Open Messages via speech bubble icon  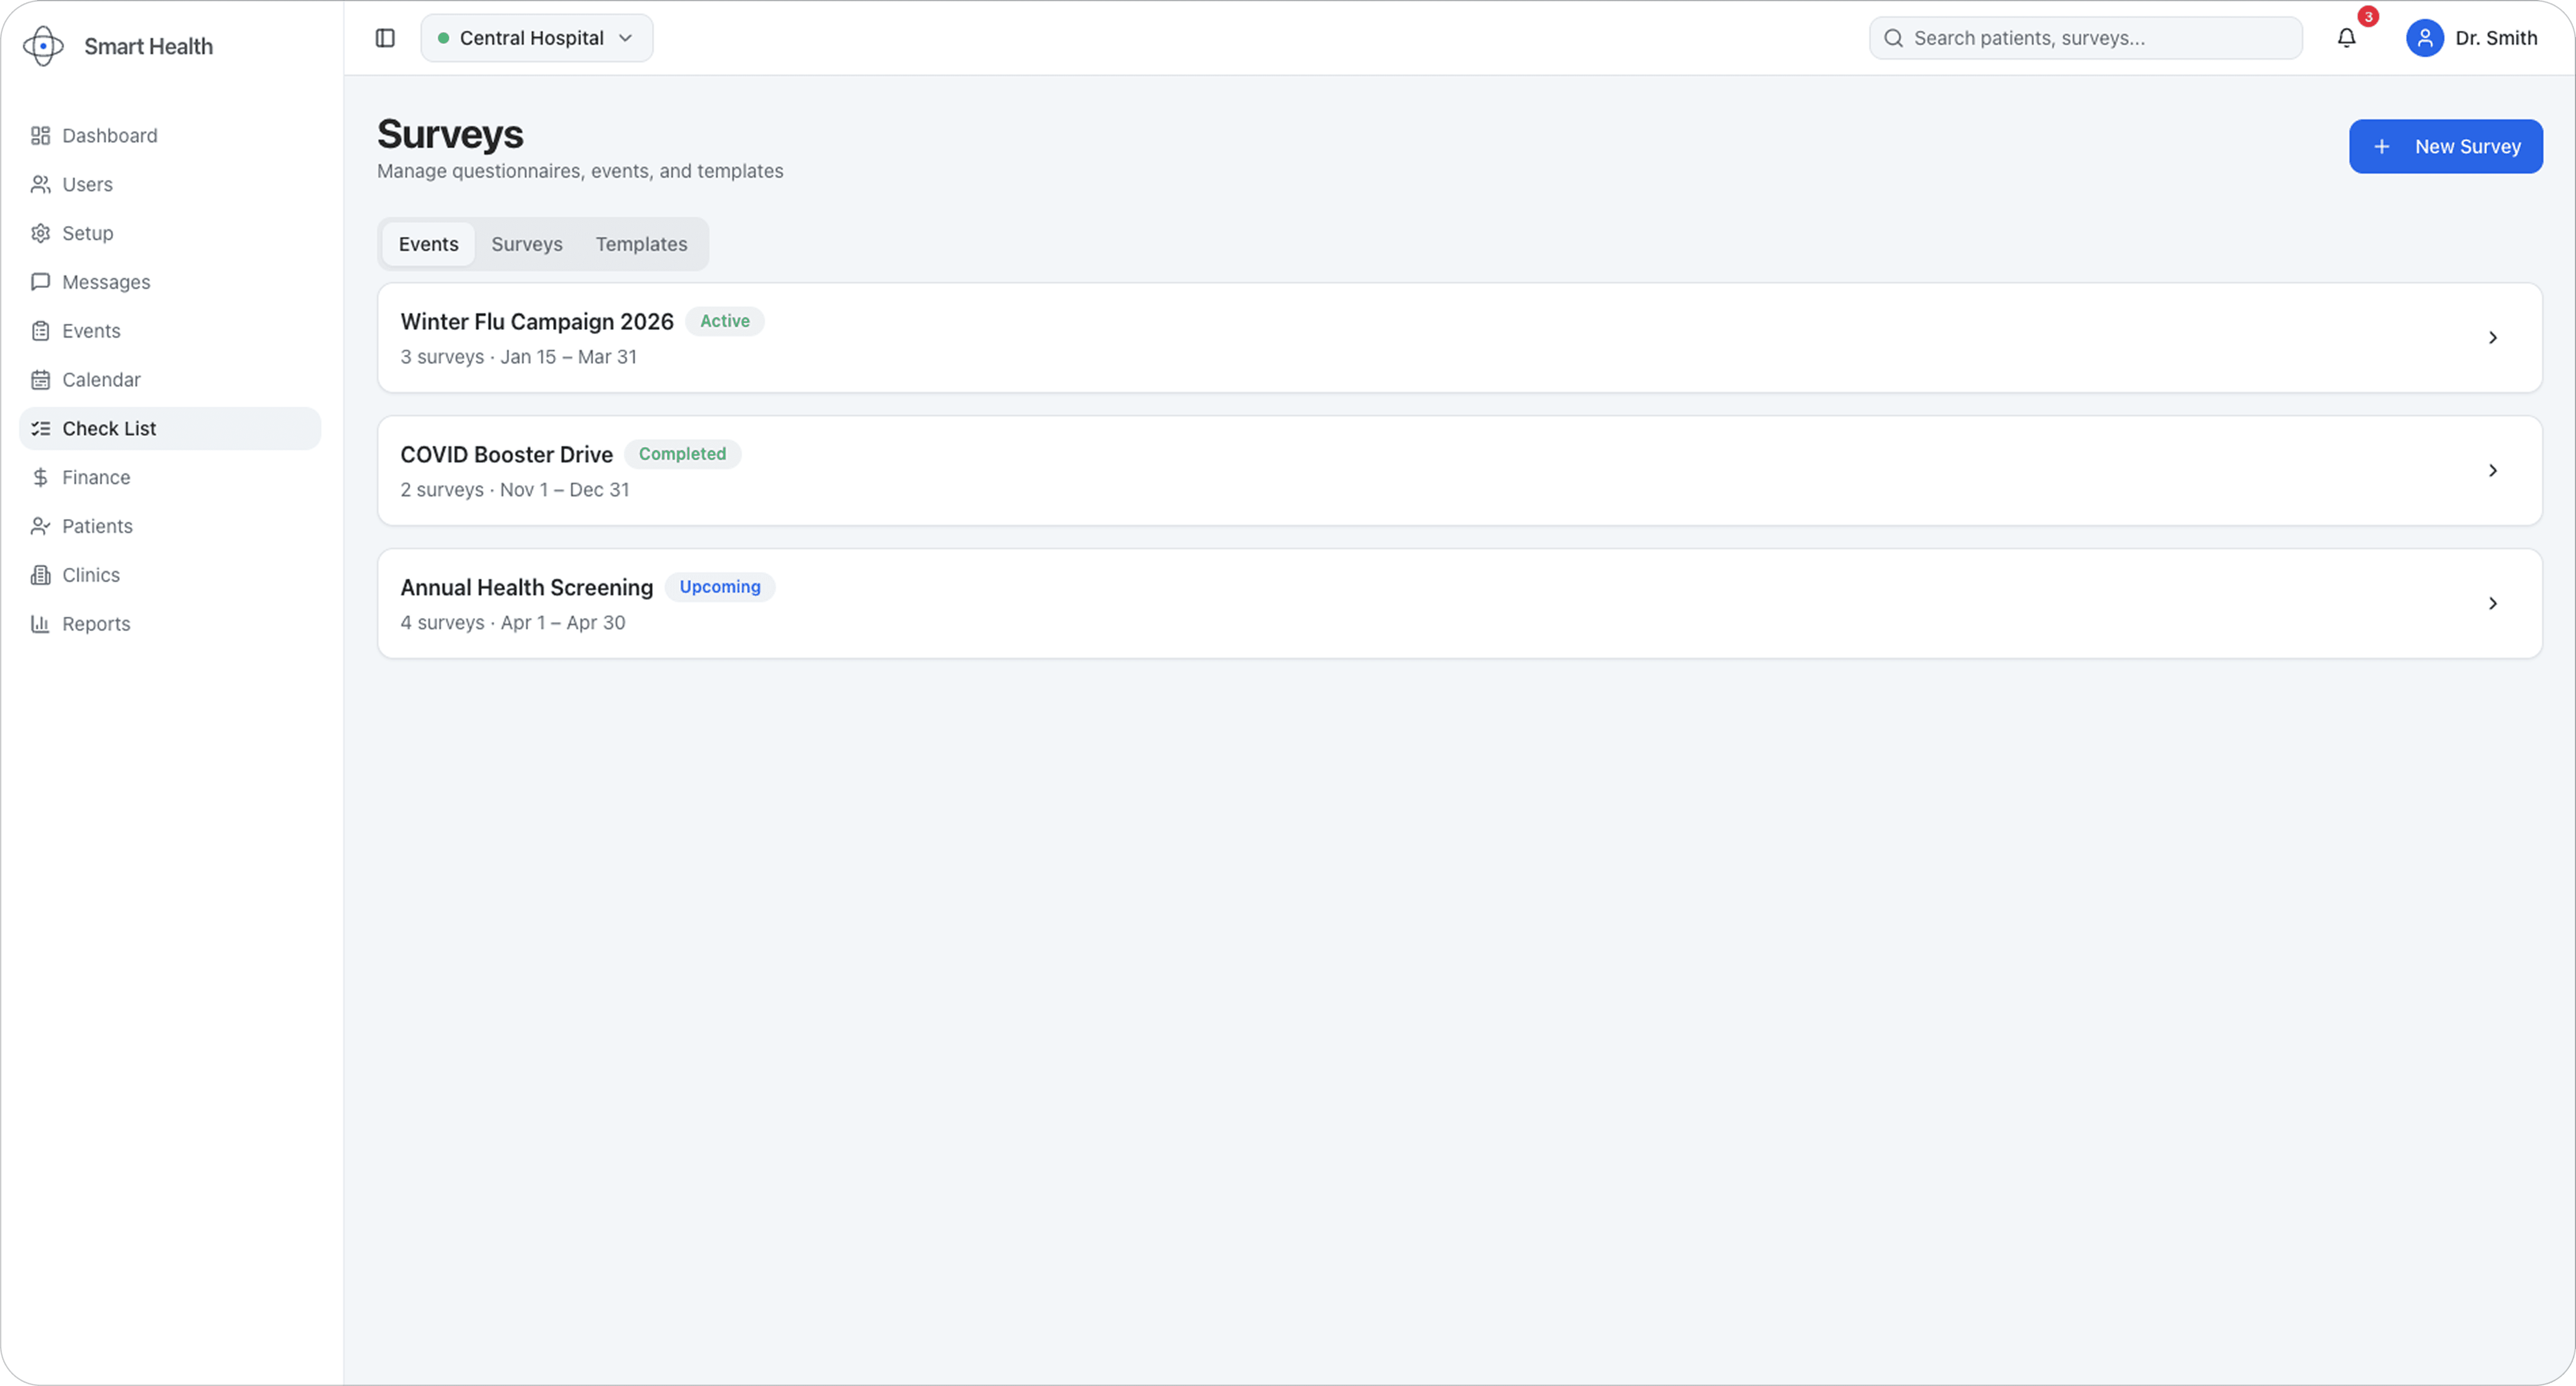click(40, 282)
